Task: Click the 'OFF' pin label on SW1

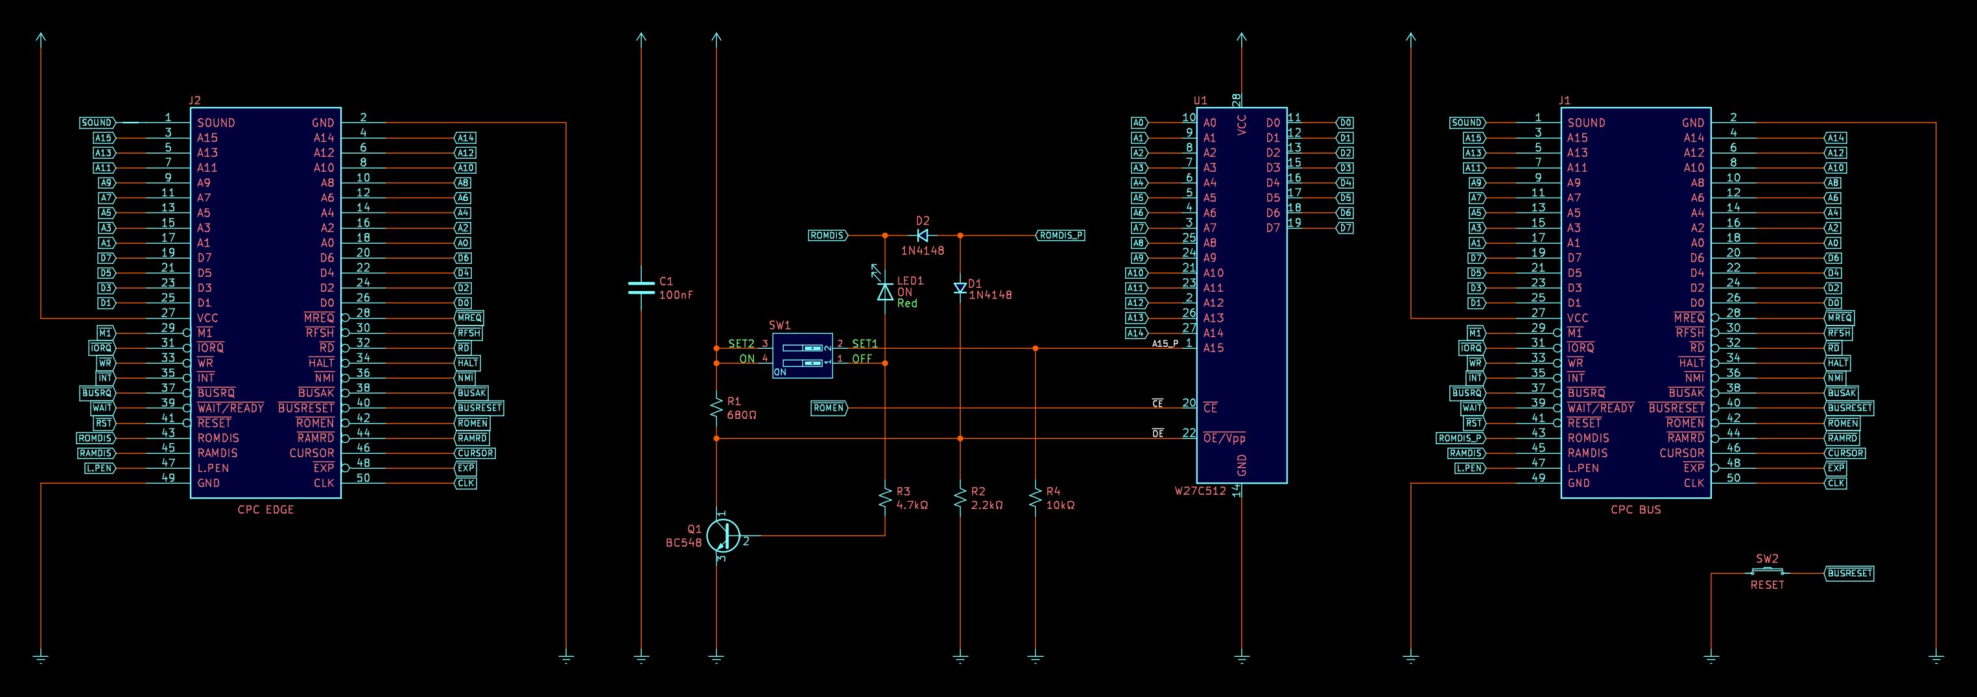Action: (x=862, y=359)
